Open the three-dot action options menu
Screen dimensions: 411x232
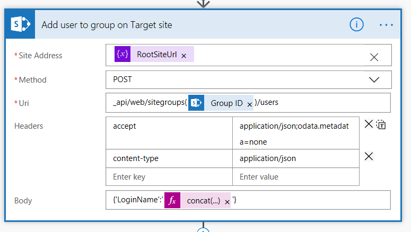click(387, 25)
